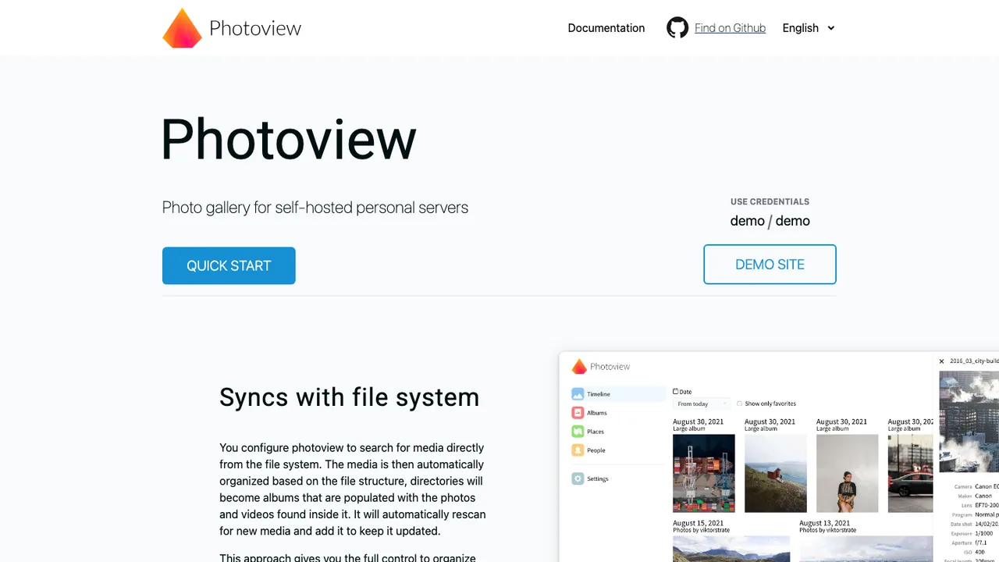
Task: Click the '2016_03_city-build' file name in the details panel
Action: tap(974, 361)
